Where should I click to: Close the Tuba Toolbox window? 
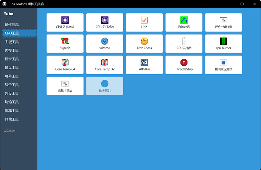pyautogui.click(x=255, y=4)
